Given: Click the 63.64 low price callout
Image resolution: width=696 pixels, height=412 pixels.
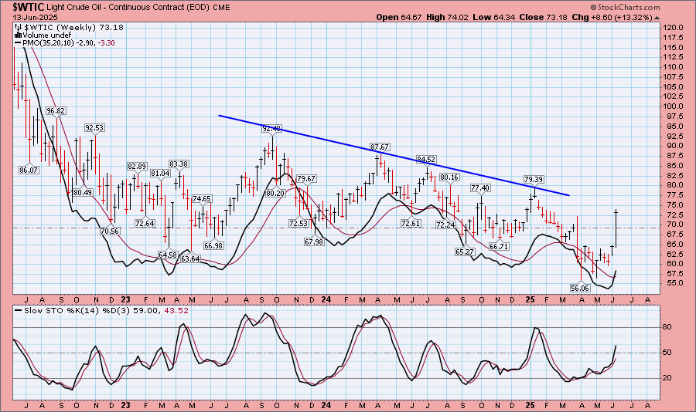Looking at the screenshot, I should coord(190,259).
